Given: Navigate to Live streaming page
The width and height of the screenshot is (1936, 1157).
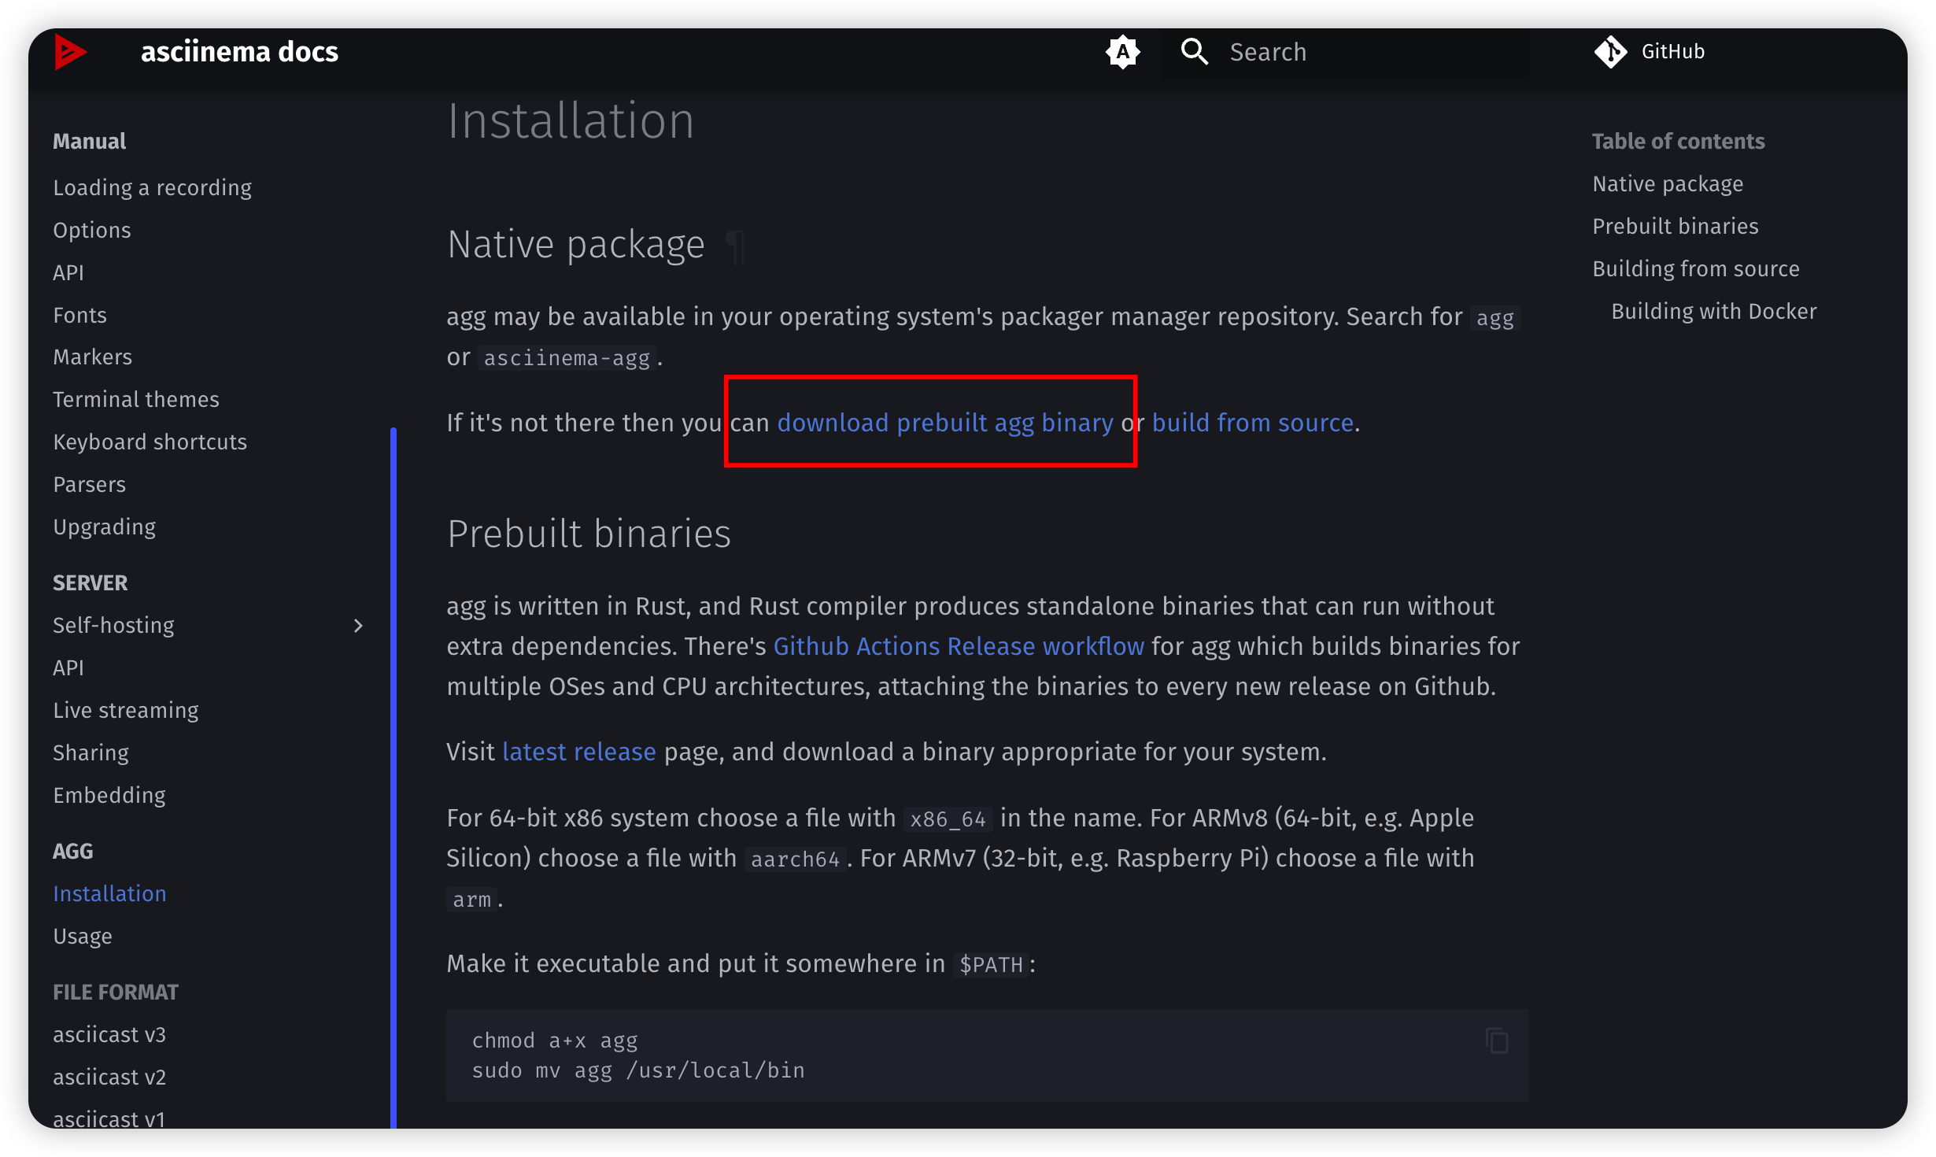Looking at the screenshot, I should pos(126,711).
